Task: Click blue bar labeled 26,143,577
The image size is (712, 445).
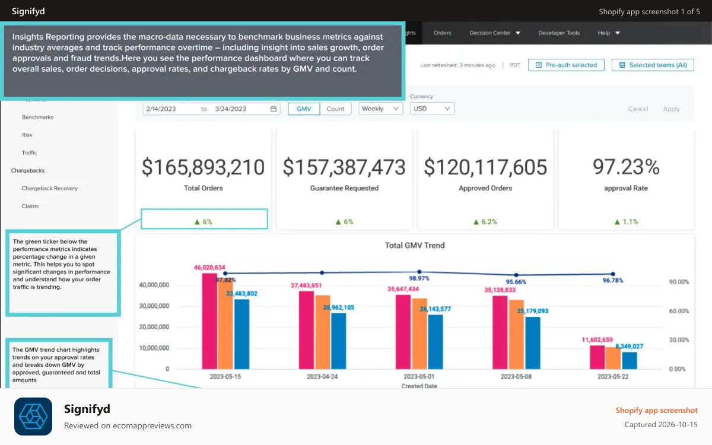Action: (x=436, y=342)
